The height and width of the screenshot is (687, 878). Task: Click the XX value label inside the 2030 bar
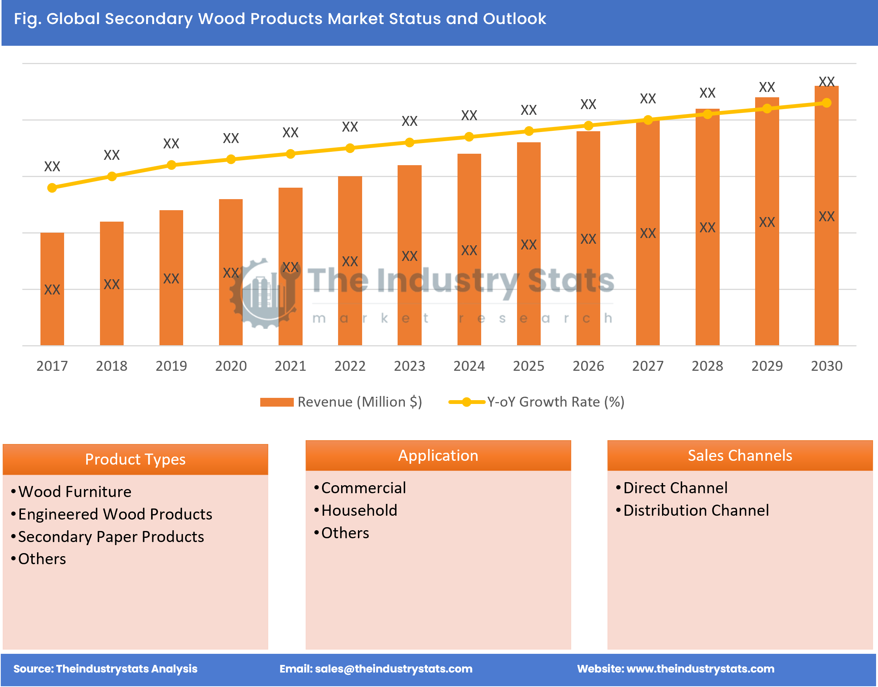[x=826, y=216]
